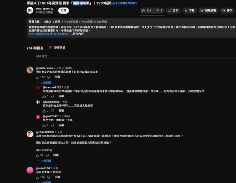The width and height of the screenshot is (236, 183).
Task: Subscribe to TVBS NEWS channel (訂閱)
Action: click(x=63, y=11)
